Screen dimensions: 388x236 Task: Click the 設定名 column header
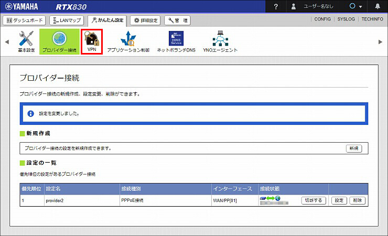click(82, 189)
